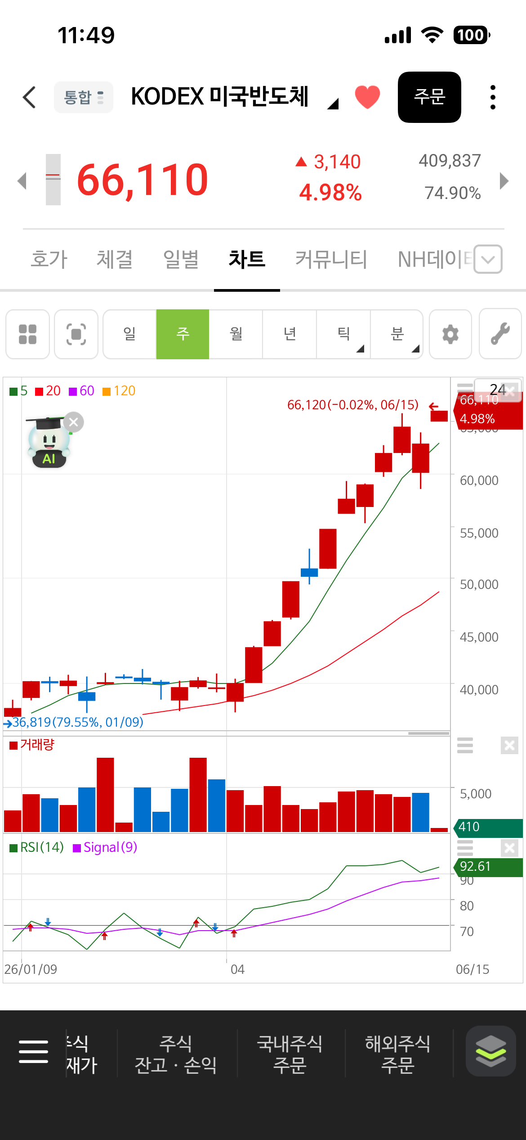Select the 차트 tab
The image size is (526, 1140).
[247, 260]
